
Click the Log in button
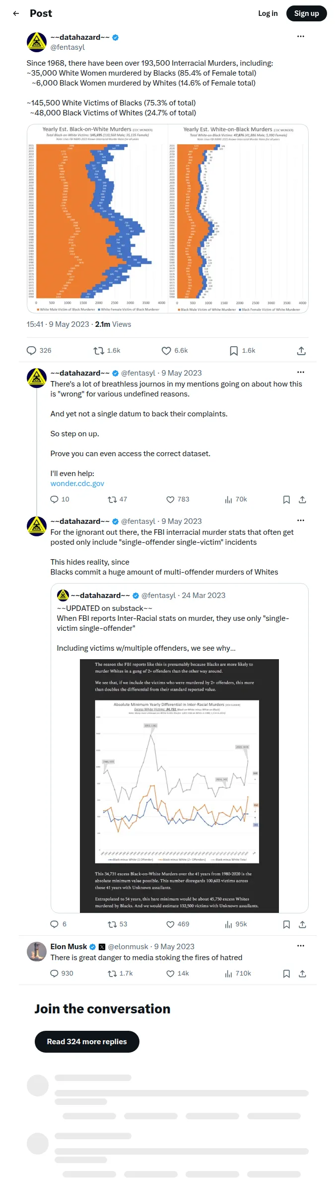268,13
